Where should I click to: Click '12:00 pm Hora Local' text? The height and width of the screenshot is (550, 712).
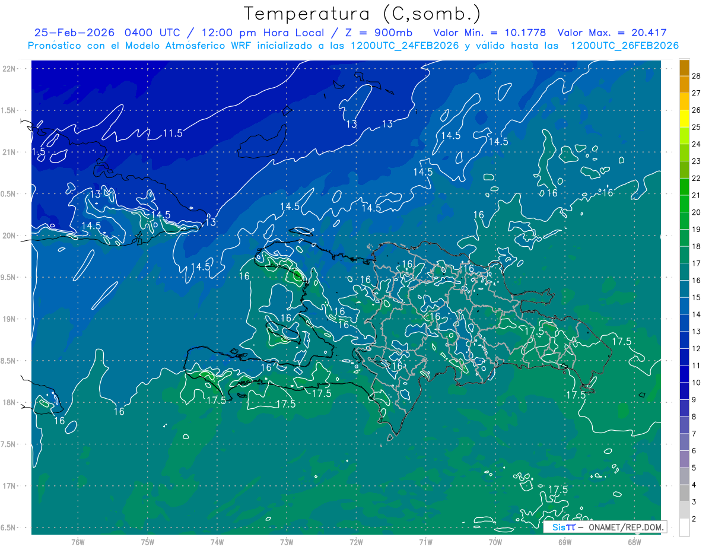click(263, 33)
